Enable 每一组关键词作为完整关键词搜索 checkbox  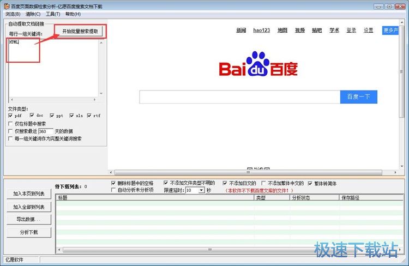[x=10, y=138]
